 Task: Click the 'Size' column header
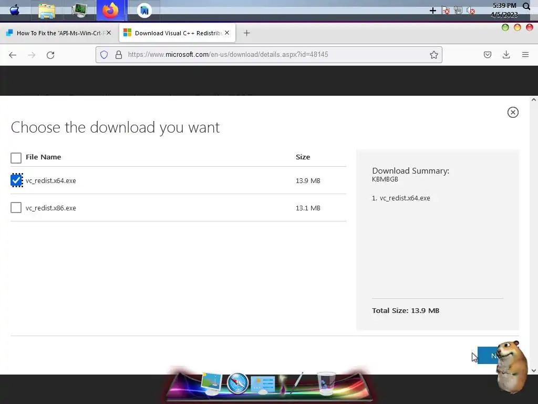tap(303, 157)
